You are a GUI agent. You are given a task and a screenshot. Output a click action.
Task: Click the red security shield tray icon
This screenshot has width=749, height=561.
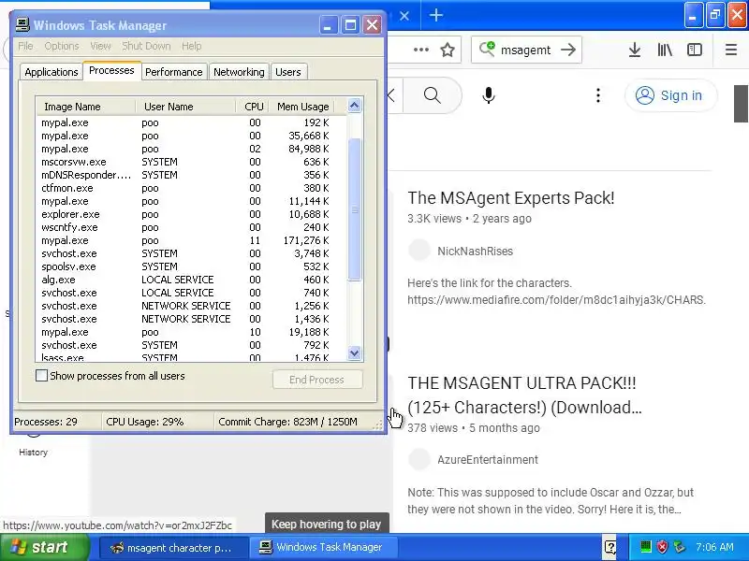coord(662,547)
